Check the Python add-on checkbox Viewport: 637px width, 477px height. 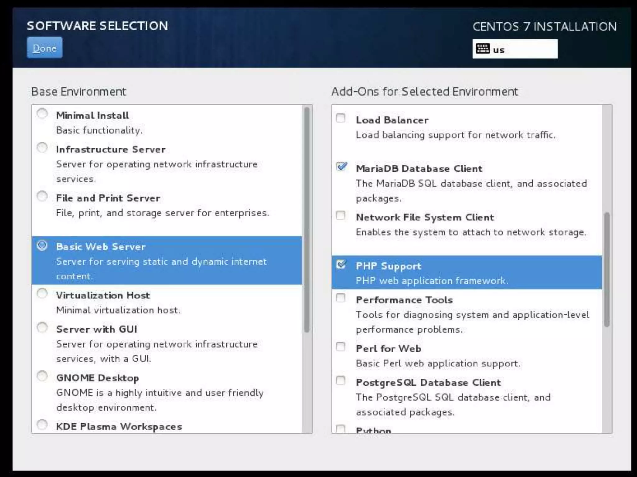[341, 429]
